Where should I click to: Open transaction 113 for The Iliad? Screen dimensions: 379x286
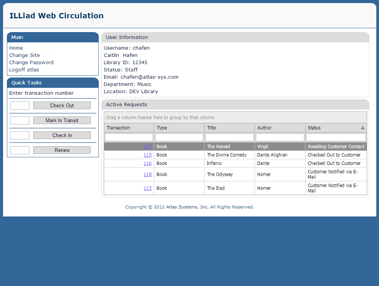point(147,188)
